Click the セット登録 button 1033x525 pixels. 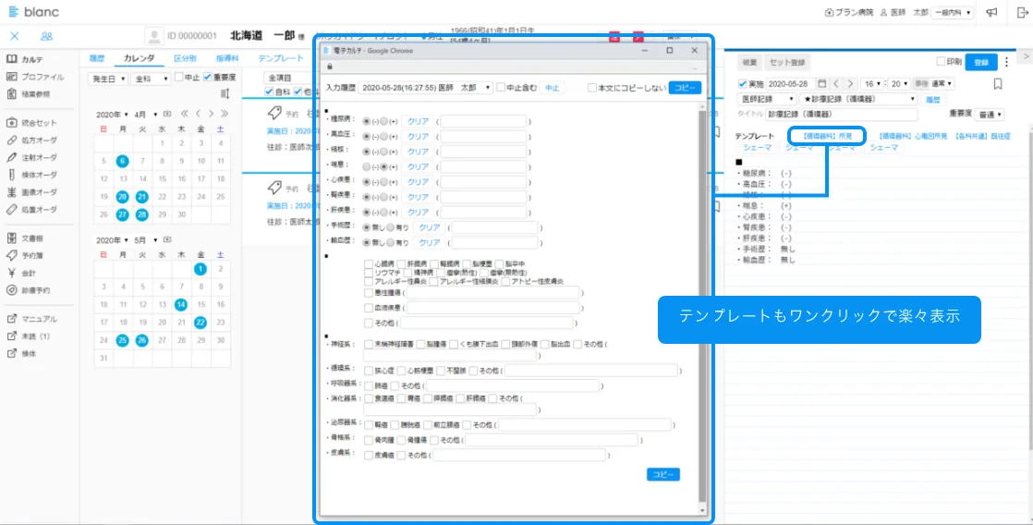(787, 62)
